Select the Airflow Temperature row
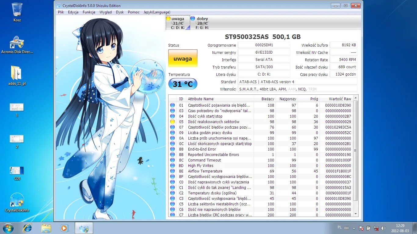 (x=261, y=171)
